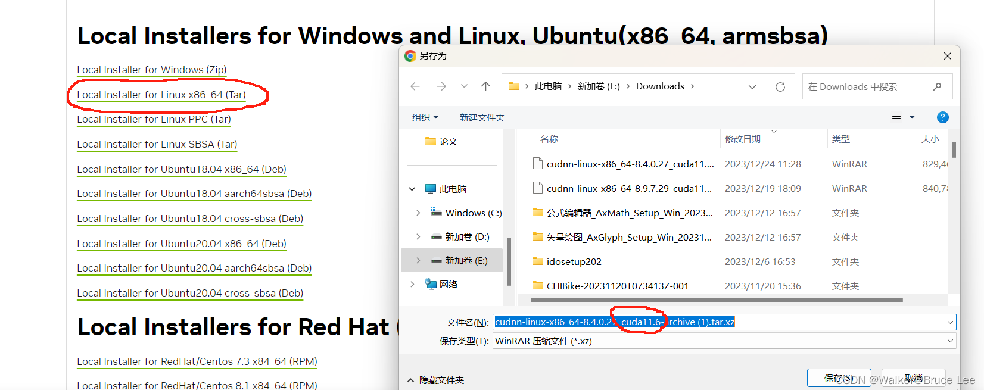Image resolution: width=984 pixels, height=390 pixels.
Task: Click the search magnifier icon
Action: pos(937,86)
